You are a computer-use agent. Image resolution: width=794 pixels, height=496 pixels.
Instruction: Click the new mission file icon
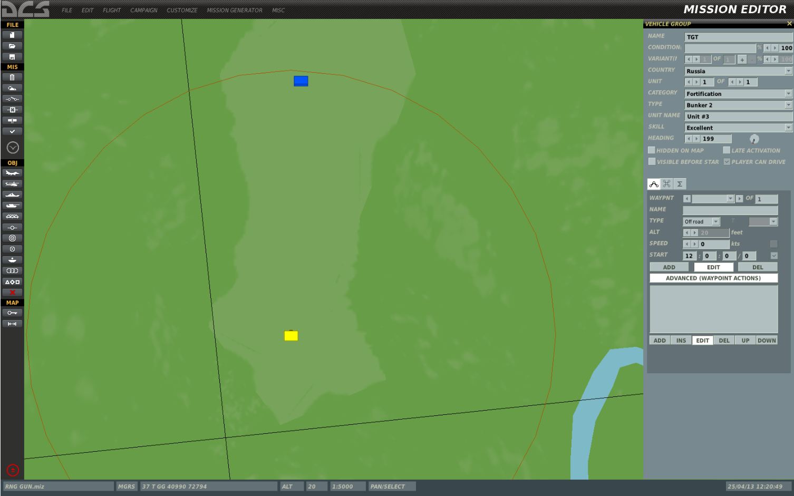click(12, 35)
